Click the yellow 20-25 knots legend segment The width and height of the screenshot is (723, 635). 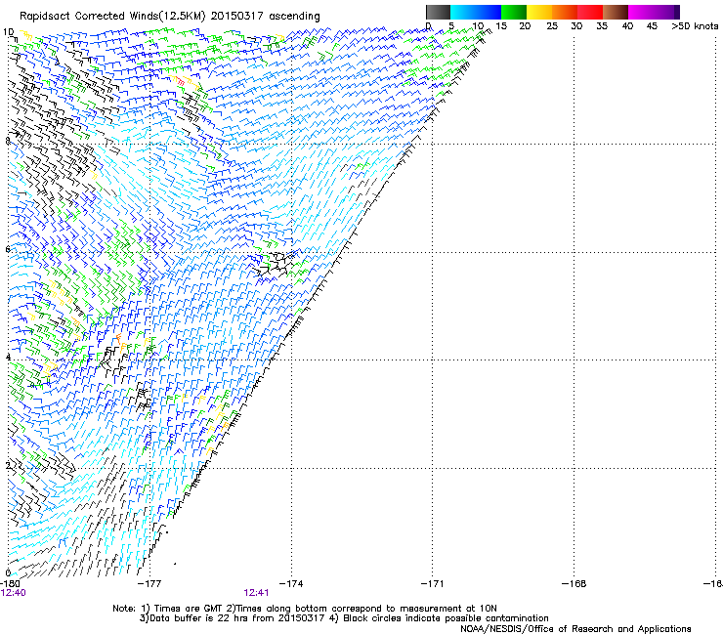539,12
